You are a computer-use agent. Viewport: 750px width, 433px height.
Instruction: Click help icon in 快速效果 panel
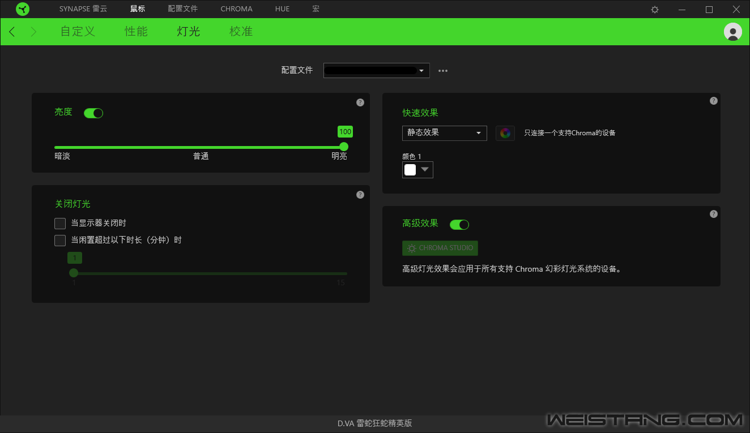(713, 101)
